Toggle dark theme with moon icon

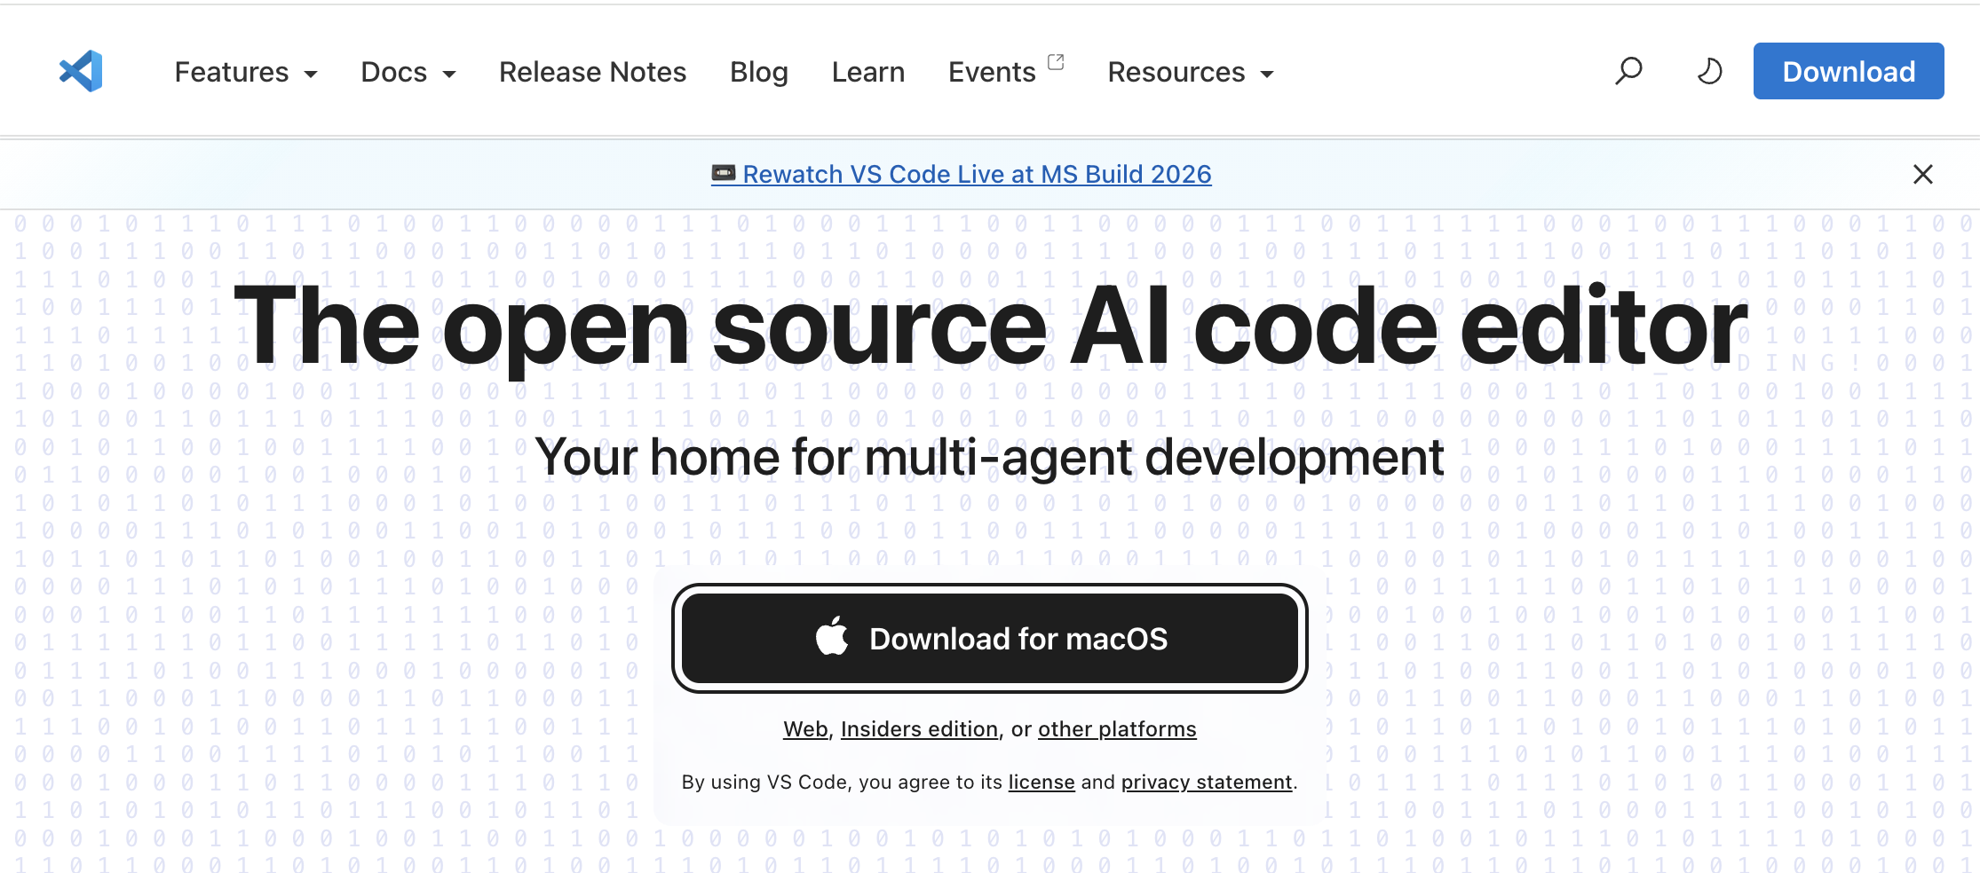[x=1709, y=71]
